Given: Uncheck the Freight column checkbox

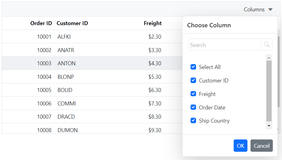Looking at the screenshot, I should tap(193, 94).
